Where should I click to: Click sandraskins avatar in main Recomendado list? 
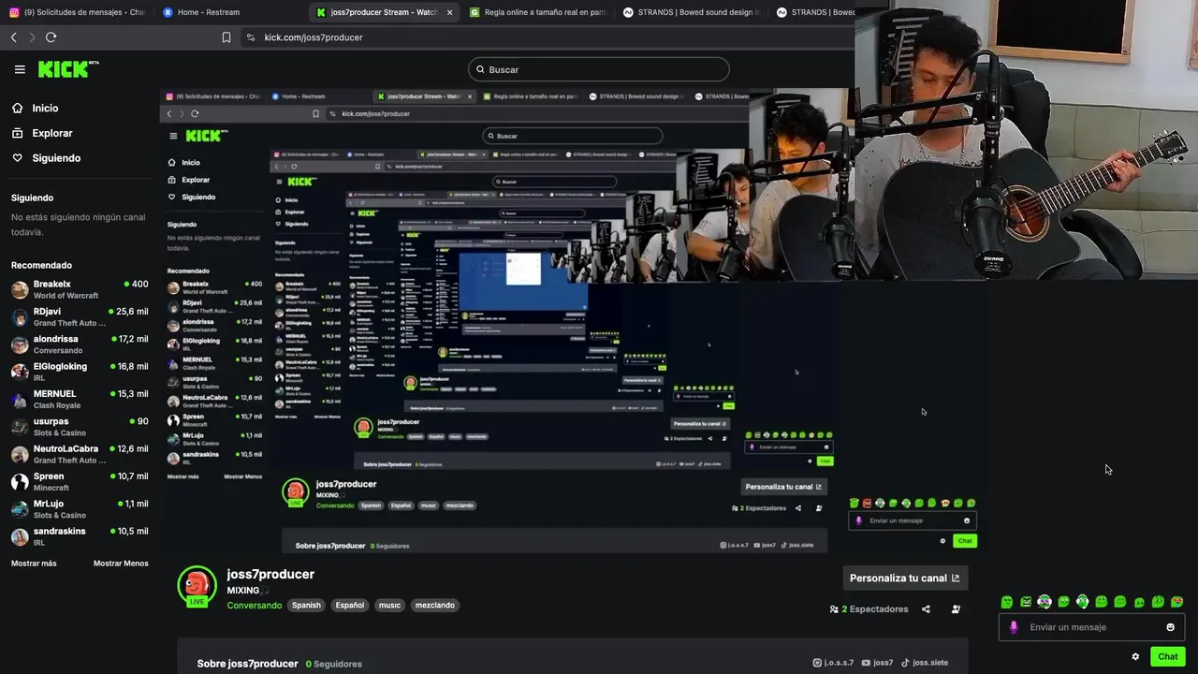[20, 536]
